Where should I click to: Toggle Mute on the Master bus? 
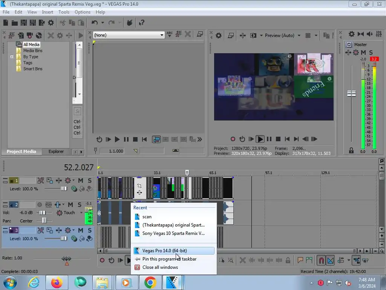tap(363, 52)
